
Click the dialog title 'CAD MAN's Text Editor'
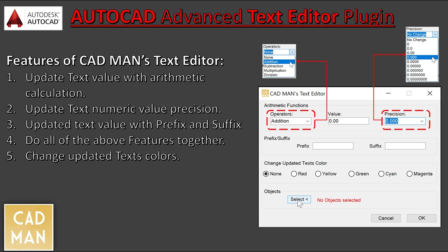point(297,93)
